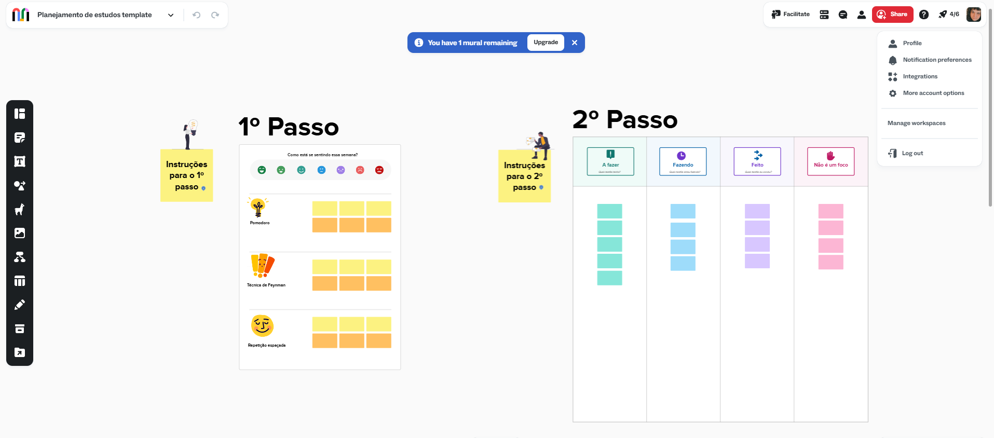Click the Undo arrow icon
This screenshot has width=994, height=438.
click(196, 15)
